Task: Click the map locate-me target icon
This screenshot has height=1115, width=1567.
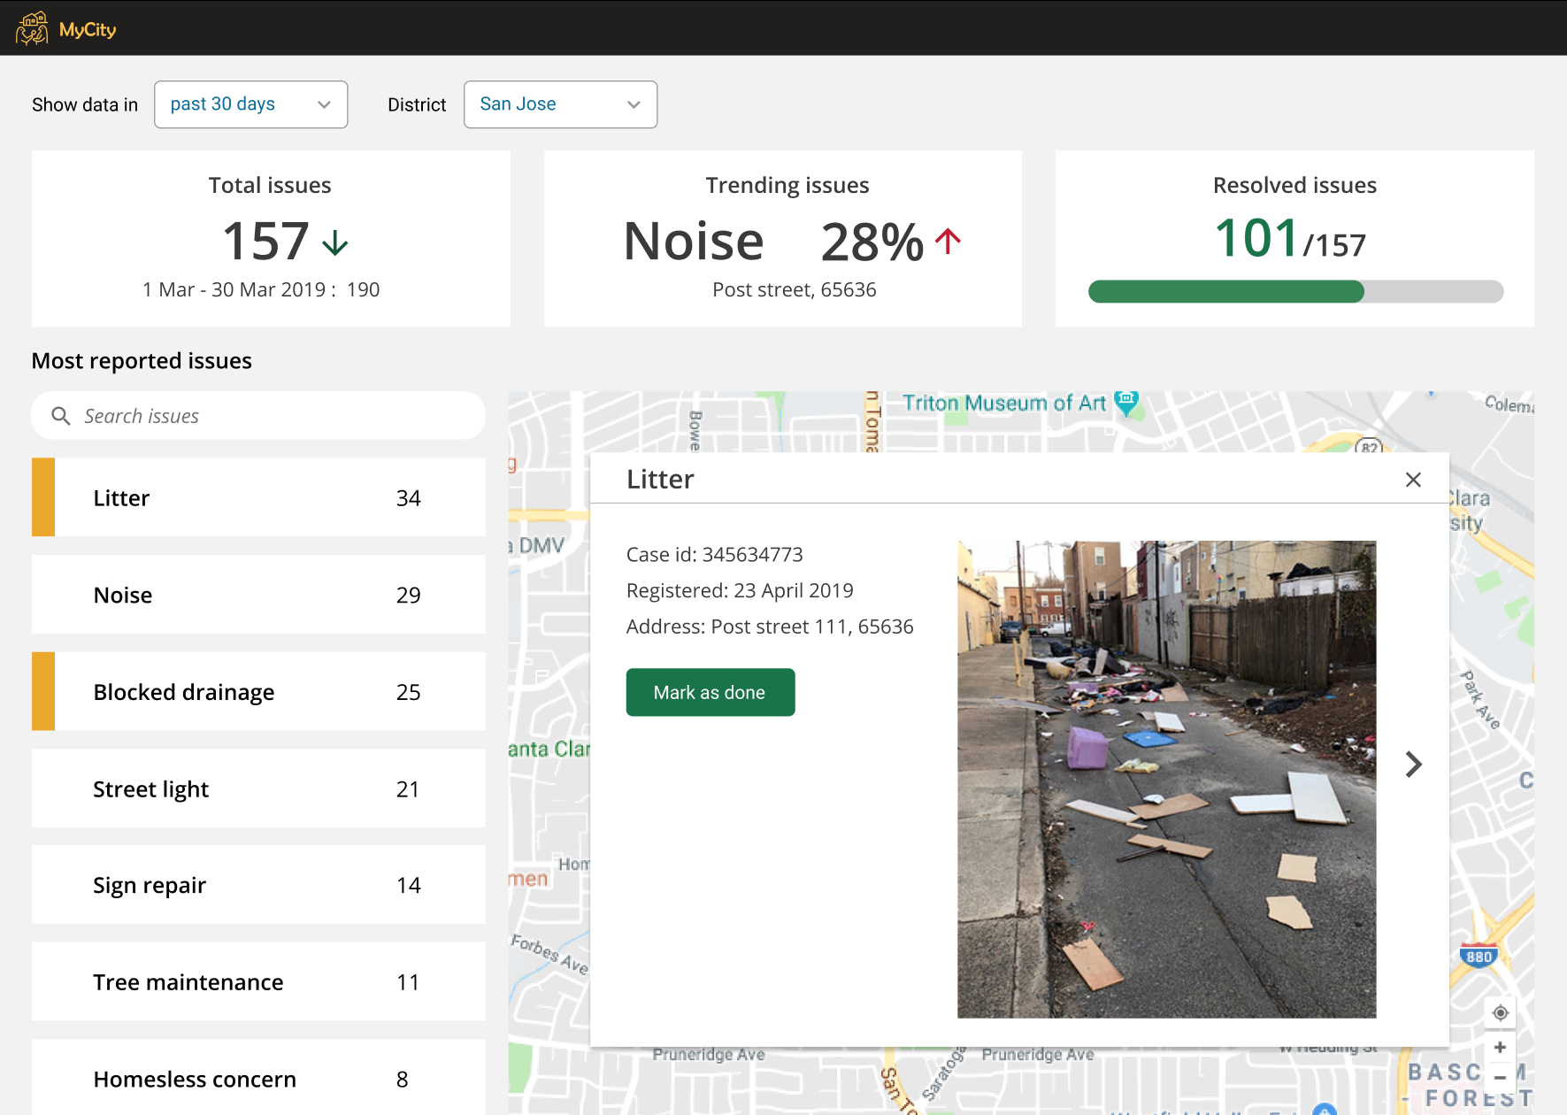Action: coord(1500,1013)
